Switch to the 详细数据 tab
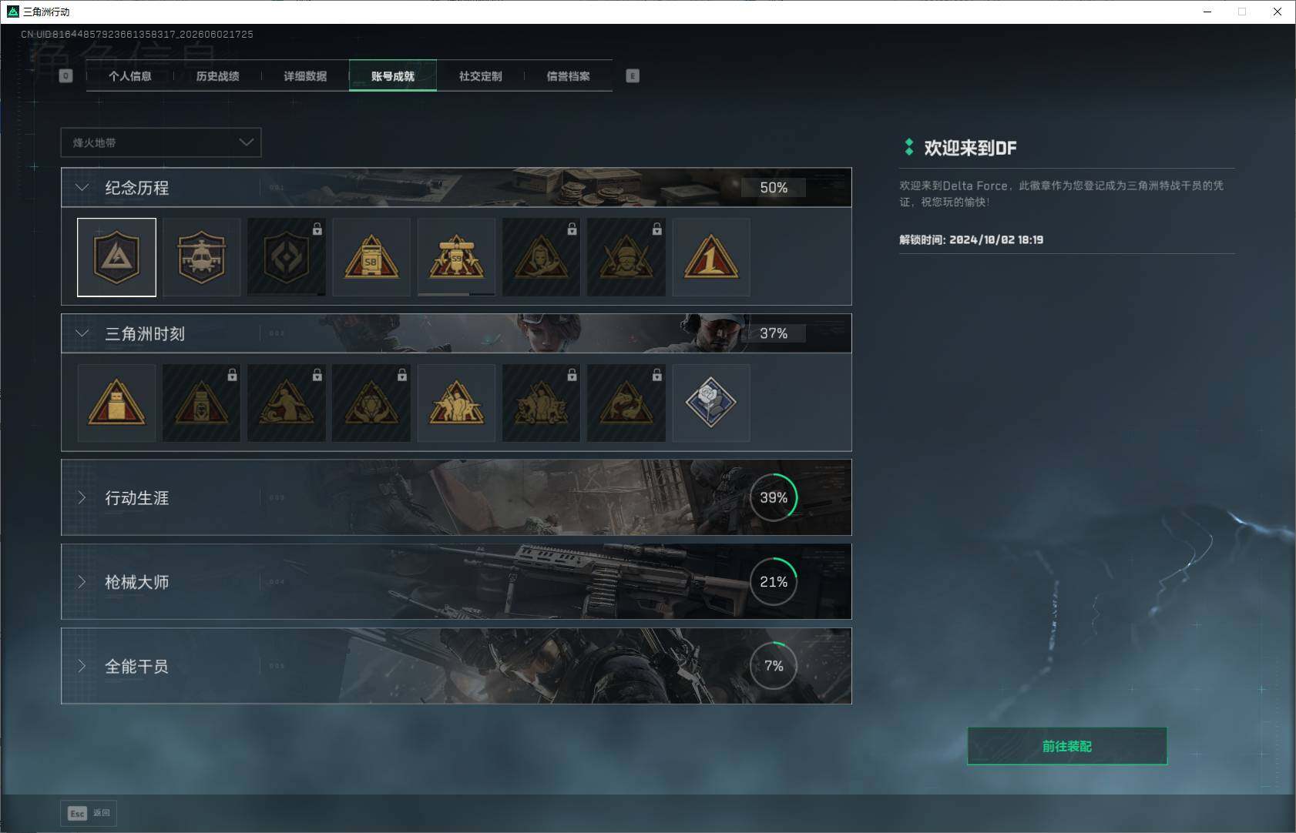1296x833 pixels. (x=305, y=75)
